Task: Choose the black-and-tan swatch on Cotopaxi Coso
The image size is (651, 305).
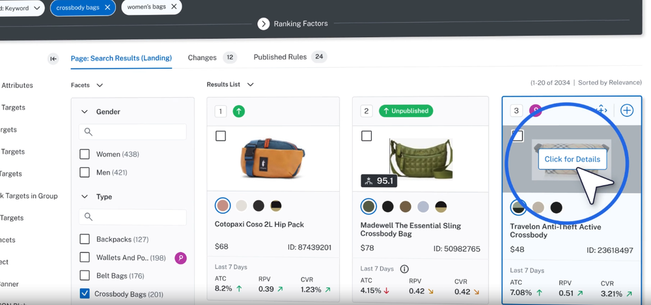Action: (276, 205)
